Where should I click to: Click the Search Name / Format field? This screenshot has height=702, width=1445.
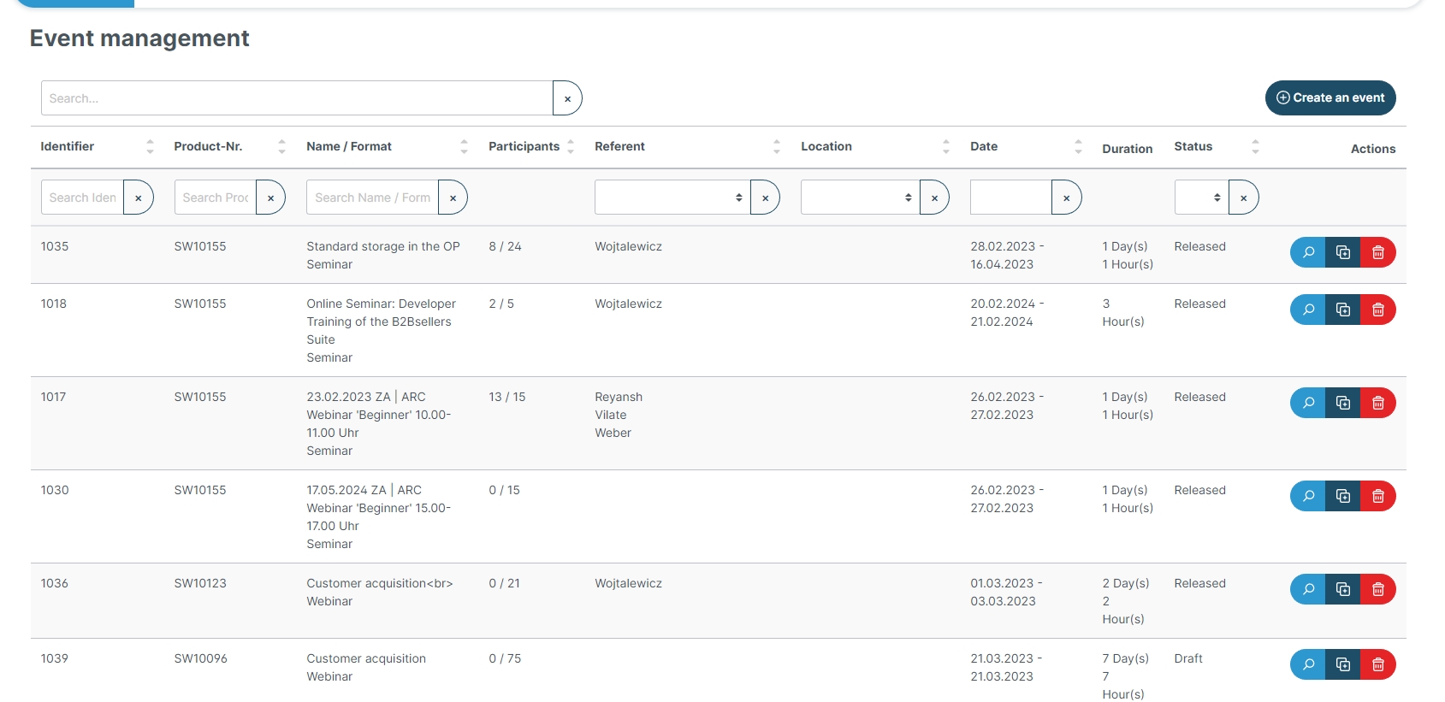pos(372,198)
